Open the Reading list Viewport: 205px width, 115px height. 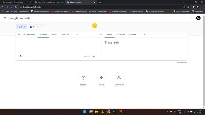point(197,11)
